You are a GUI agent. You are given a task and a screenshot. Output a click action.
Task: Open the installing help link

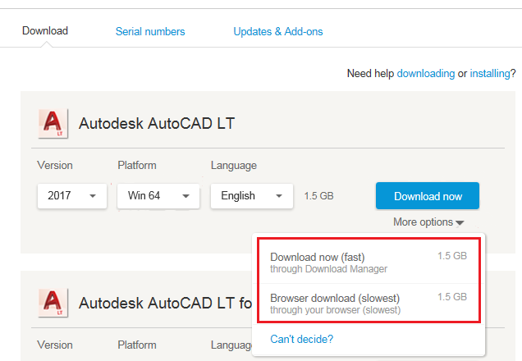click(490, 73)
